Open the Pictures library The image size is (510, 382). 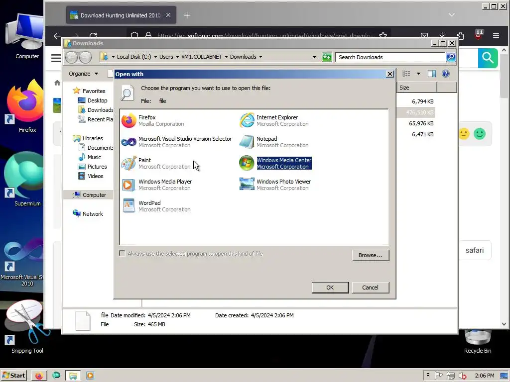pos(93,167)
